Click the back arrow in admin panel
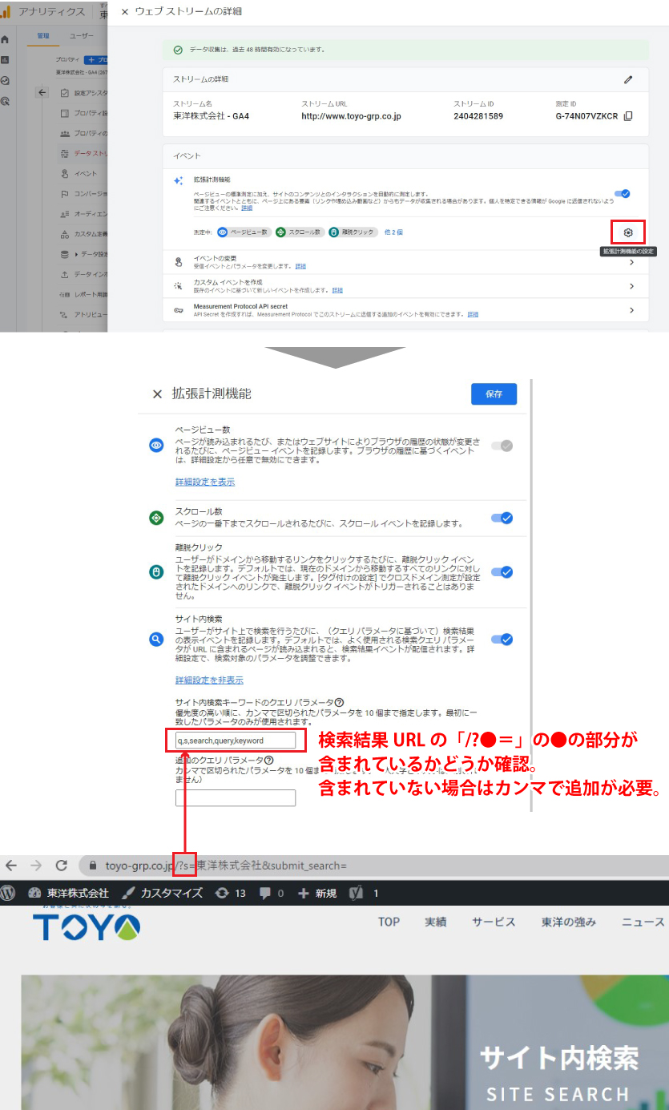The width and height of the screenshot is (669, 1110). (42, 93)
